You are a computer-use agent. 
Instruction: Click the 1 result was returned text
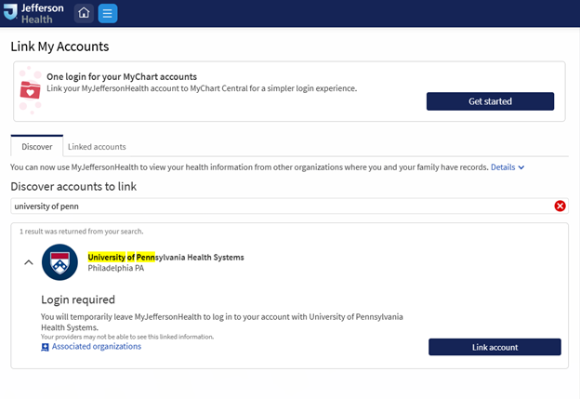[82, 232]
